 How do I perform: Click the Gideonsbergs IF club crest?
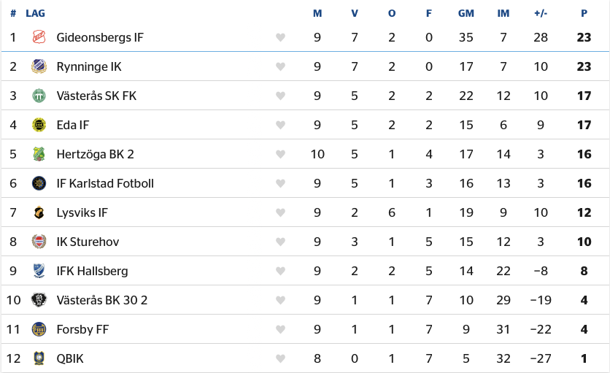coord(39,37)
